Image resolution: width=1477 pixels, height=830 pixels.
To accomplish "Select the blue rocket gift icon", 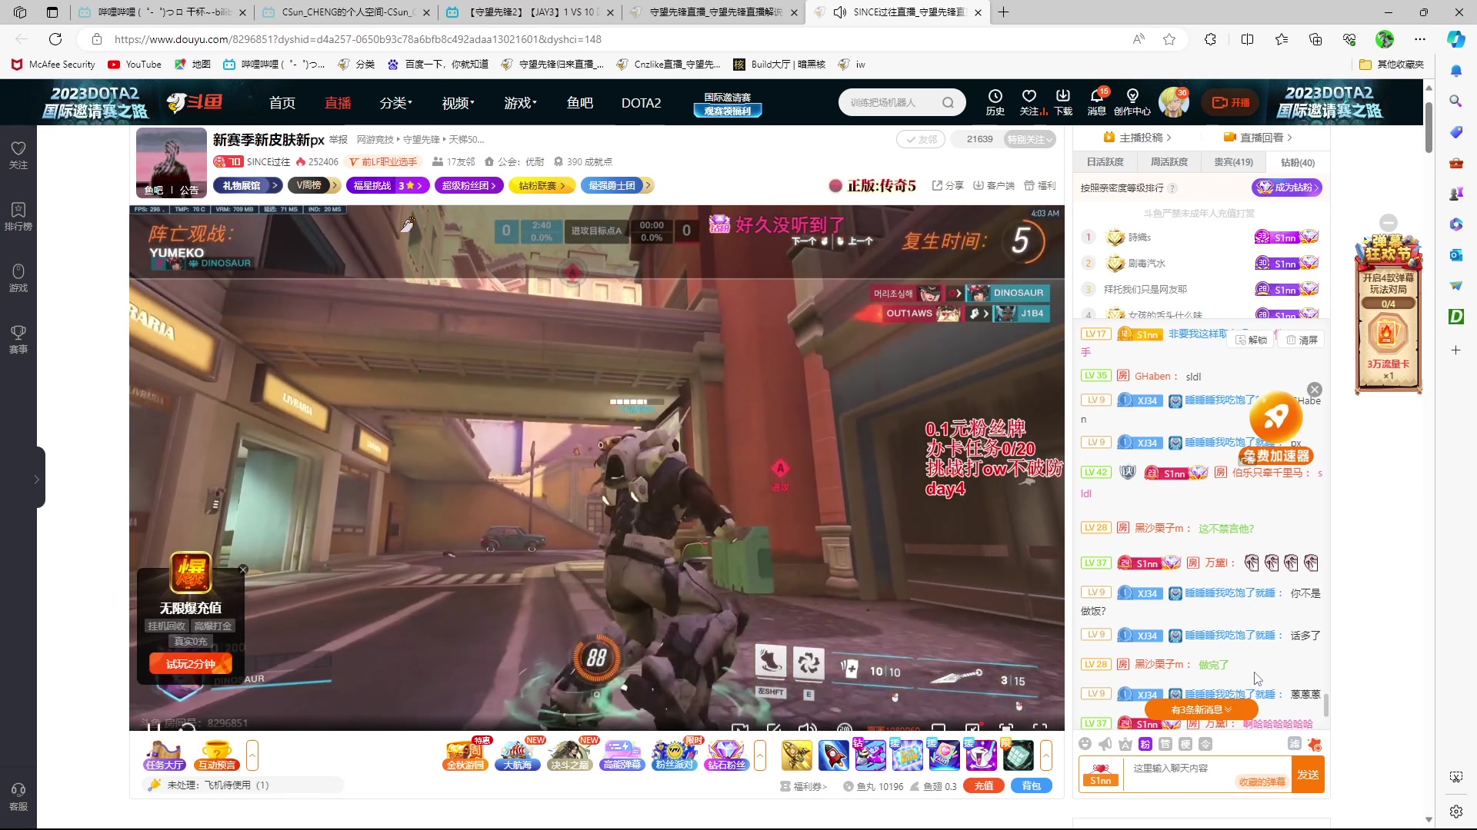I will pos(833,755).
